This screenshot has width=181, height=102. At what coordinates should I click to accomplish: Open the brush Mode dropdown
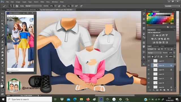pyautogui.click(x=33, y=6)
